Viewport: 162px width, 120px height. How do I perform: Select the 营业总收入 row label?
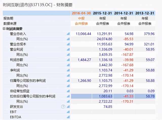pos(18,34)
